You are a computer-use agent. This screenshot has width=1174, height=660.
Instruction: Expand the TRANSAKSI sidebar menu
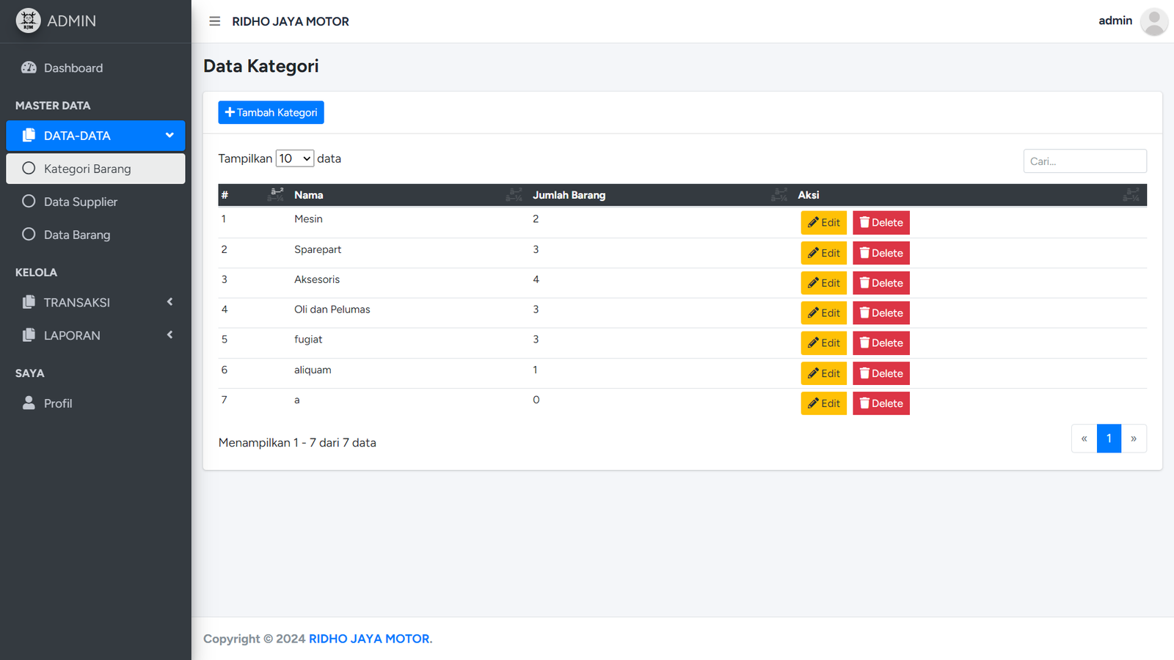pyautogui.click(x=95, y=302)
